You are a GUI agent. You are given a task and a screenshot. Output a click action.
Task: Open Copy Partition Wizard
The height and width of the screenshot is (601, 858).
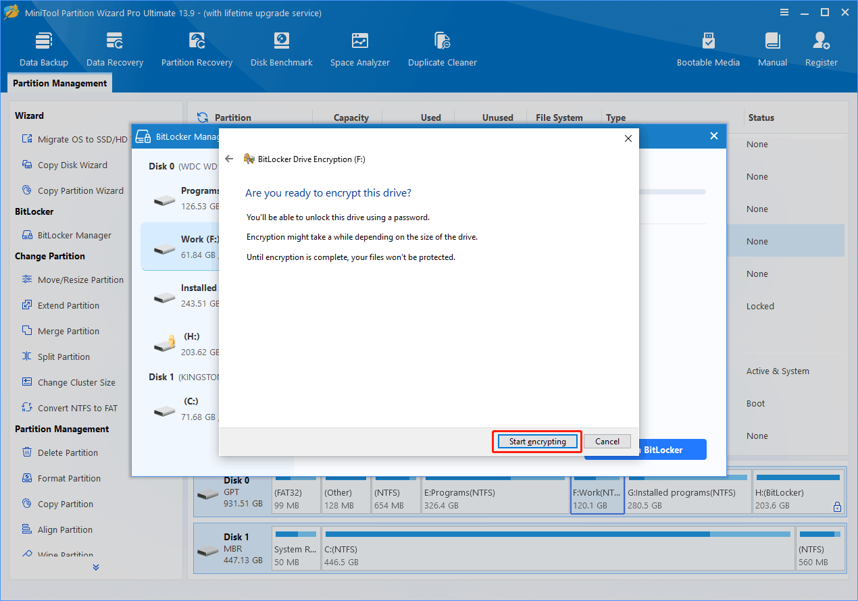click(x=73, y=190)
